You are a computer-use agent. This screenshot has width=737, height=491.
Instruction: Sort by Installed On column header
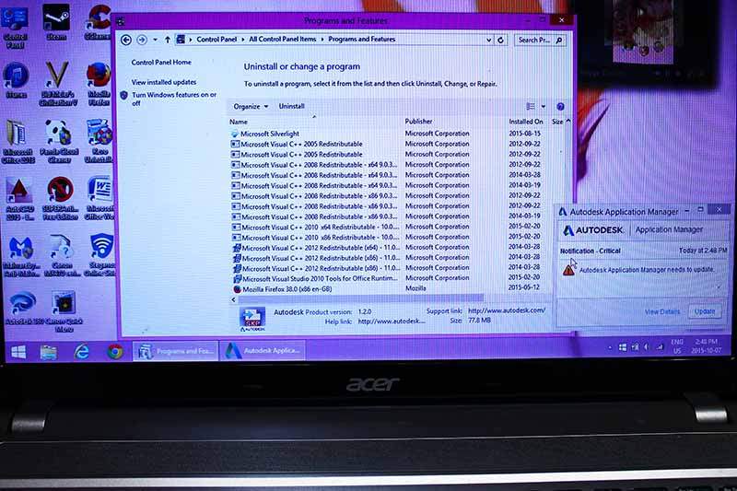tap(525, 122)
